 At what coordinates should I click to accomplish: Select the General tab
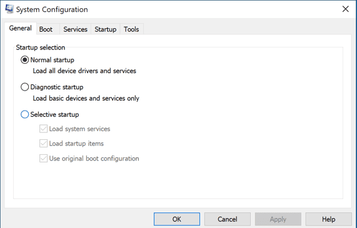20,28
